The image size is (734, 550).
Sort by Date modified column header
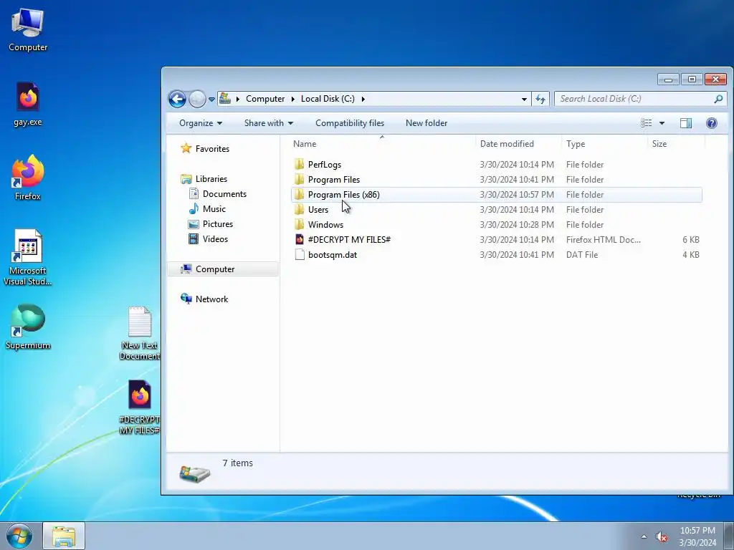pos(518,144)
